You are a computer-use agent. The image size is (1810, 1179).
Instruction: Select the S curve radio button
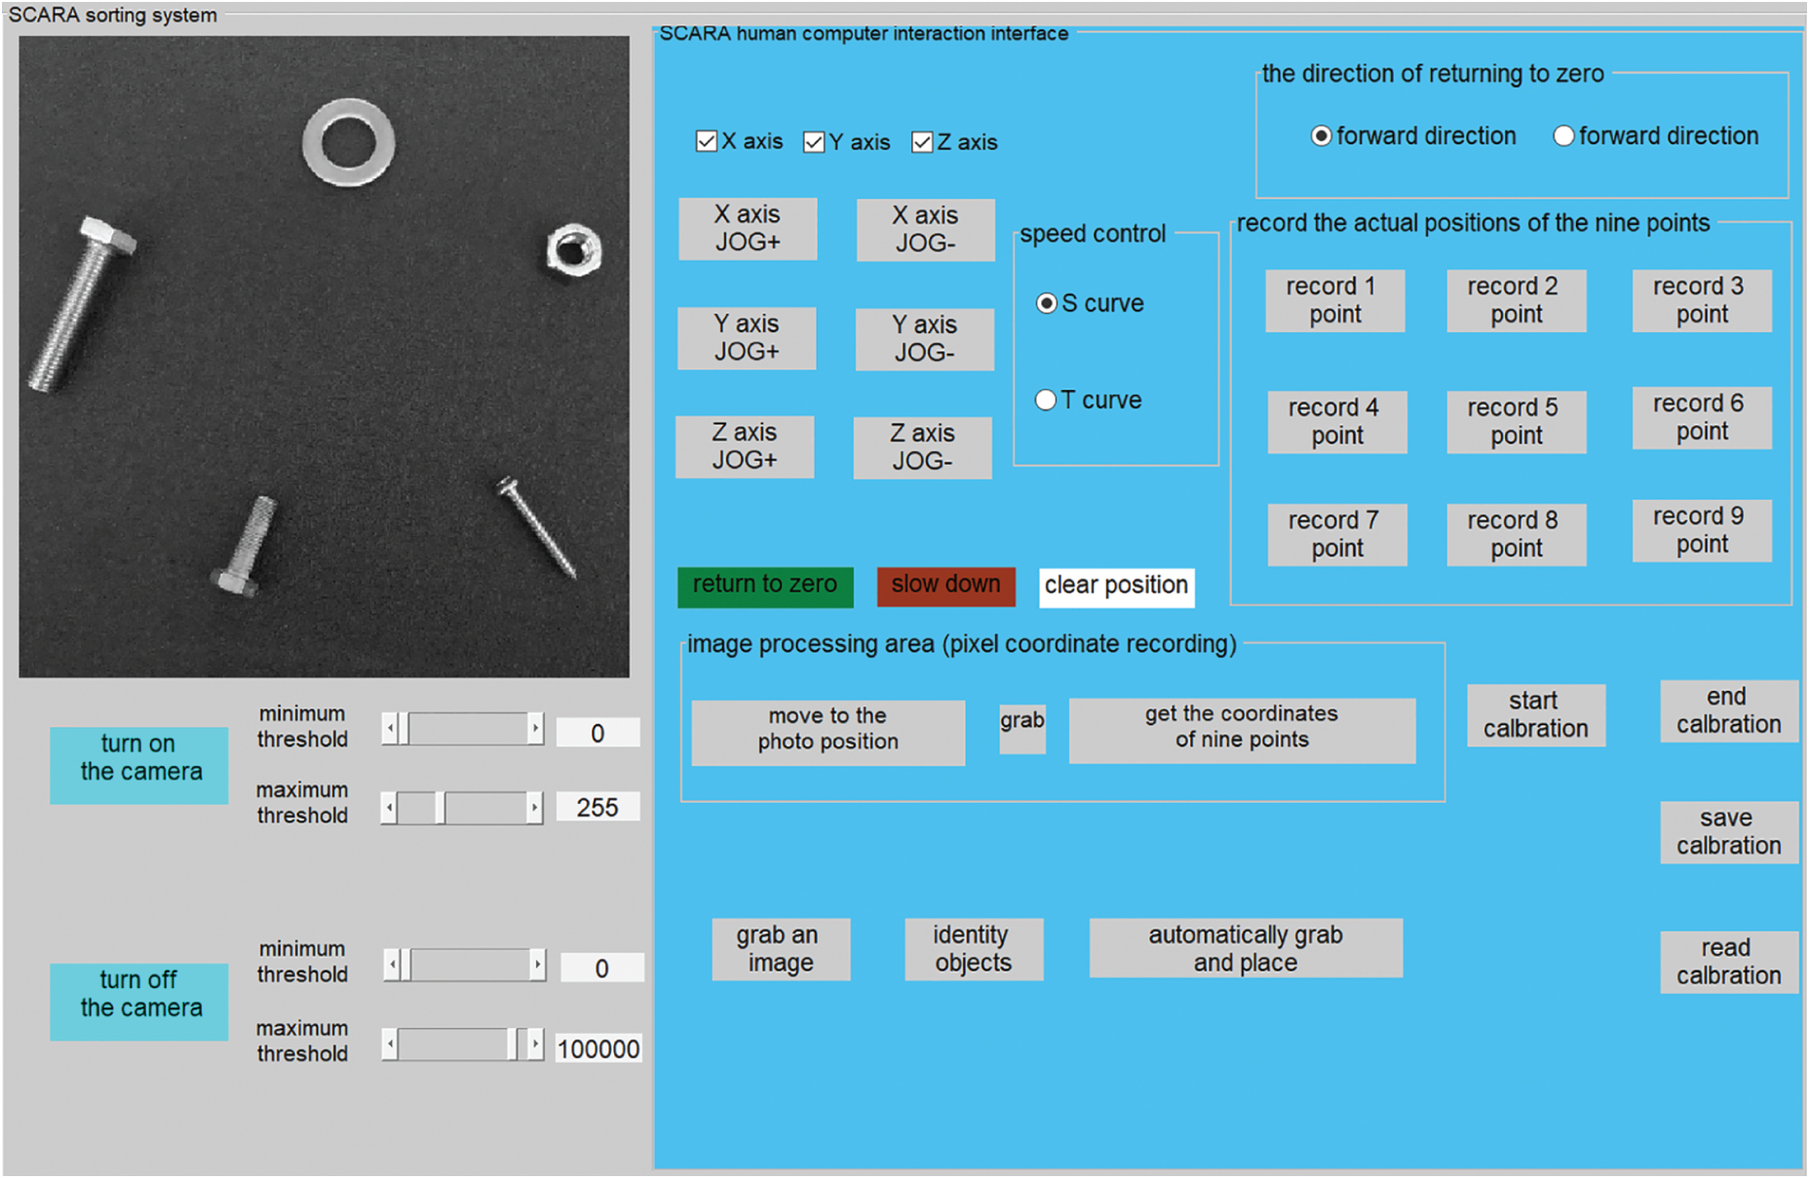[1047, 304]
